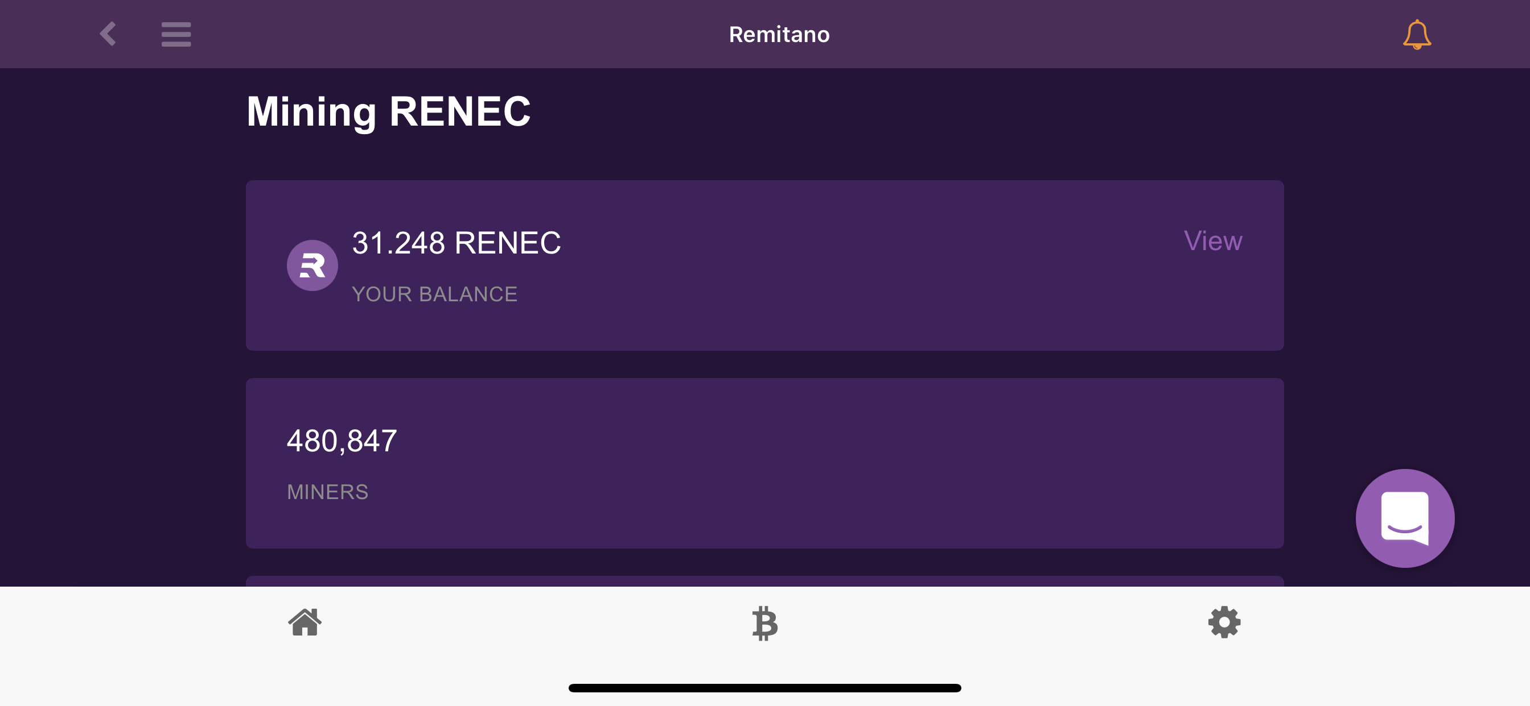Open notifications with the bell icon
Image resolution: width=1530 pixels, height=706 pixels.
click(1416, 35)
